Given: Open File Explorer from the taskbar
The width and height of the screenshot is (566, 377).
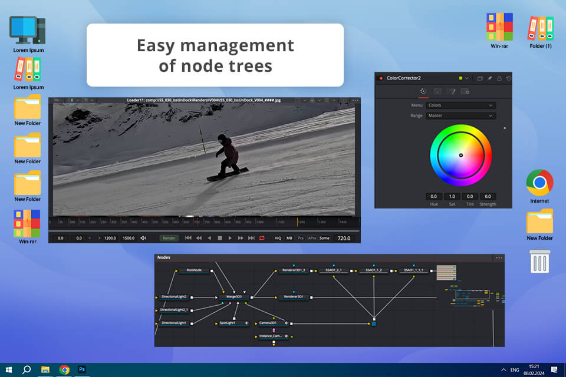Looking at the screenshot, I should pos(45,370).
